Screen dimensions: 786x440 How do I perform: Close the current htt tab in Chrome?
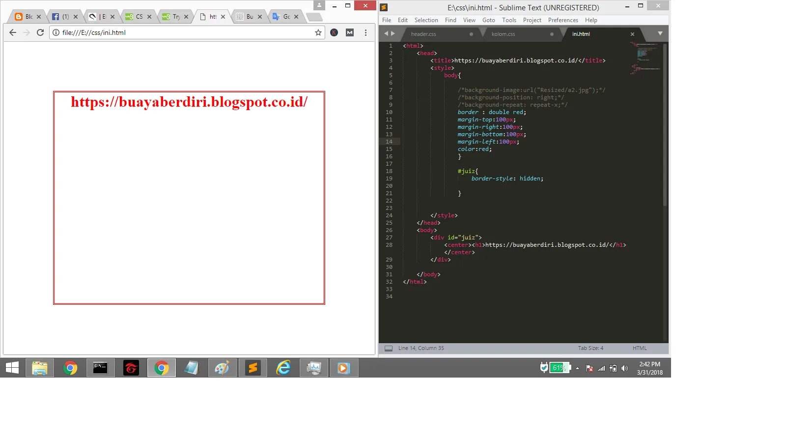[x=223, y=17]
